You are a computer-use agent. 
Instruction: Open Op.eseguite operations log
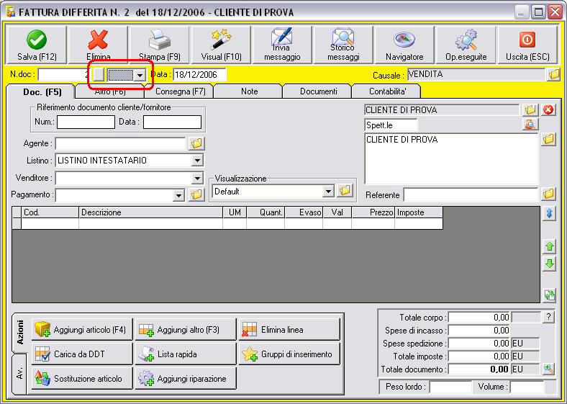point(466,45)
